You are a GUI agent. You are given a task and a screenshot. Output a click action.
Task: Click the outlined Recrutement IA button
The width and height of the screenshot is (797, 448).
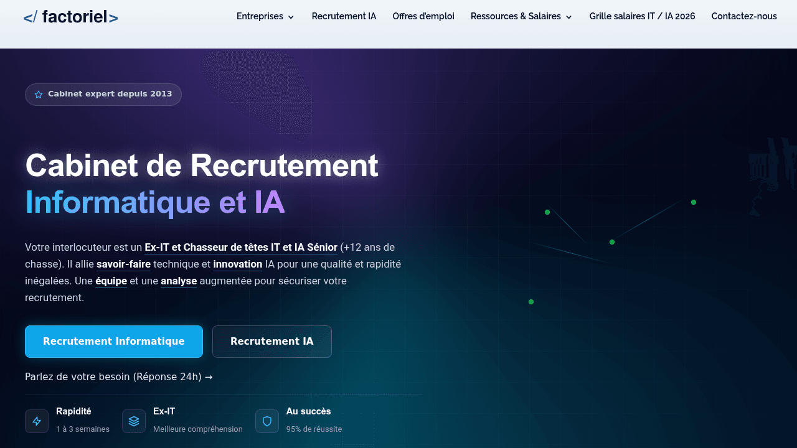click(x=272, y=342)
